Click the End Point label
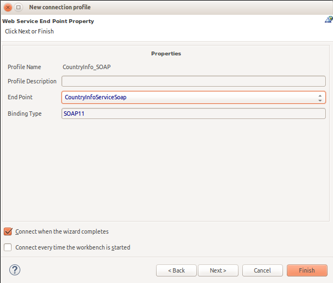Screen dimensions: 333x283 pyautogui.click(x=20, y=97)
